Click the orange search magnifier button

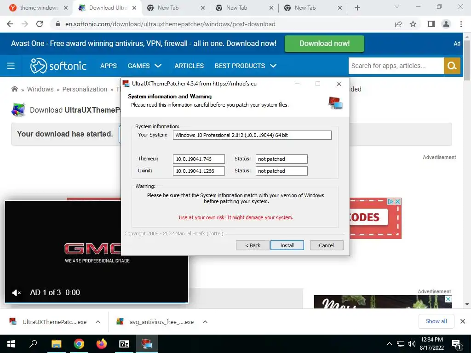tap(452, 66)
